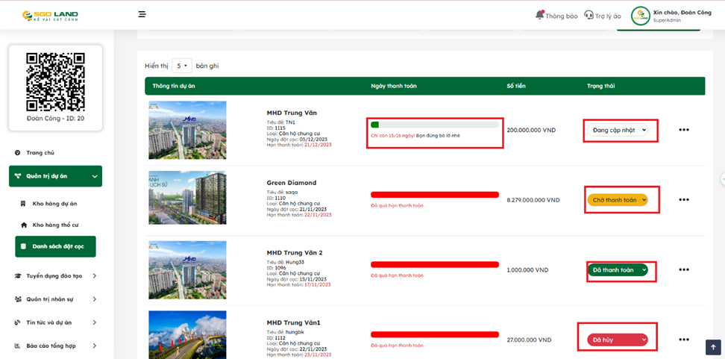This screenshot has width=725, height=359.
Task: Open Kho hàng dự án menu item
Action: coord(54,203)
